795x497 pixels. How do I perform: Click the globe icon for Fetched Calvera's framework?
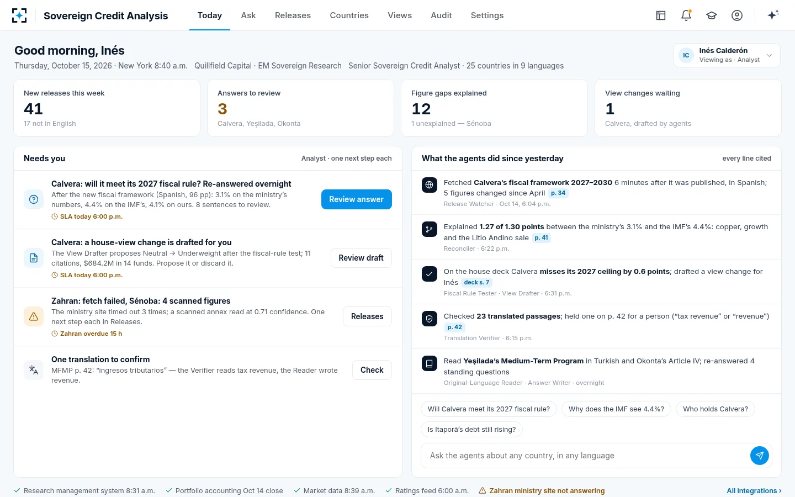click(x=430, y=185)
